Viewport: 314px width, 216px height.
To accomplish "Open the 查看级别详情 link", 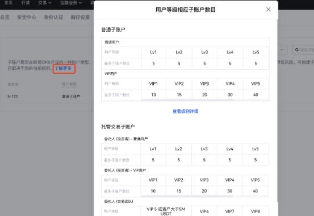I will click(x=185, y=111).
